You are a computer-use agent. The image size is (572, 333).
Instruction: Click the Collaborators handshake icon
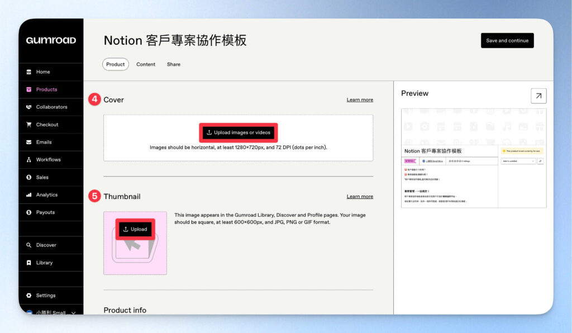coord(29,107)
